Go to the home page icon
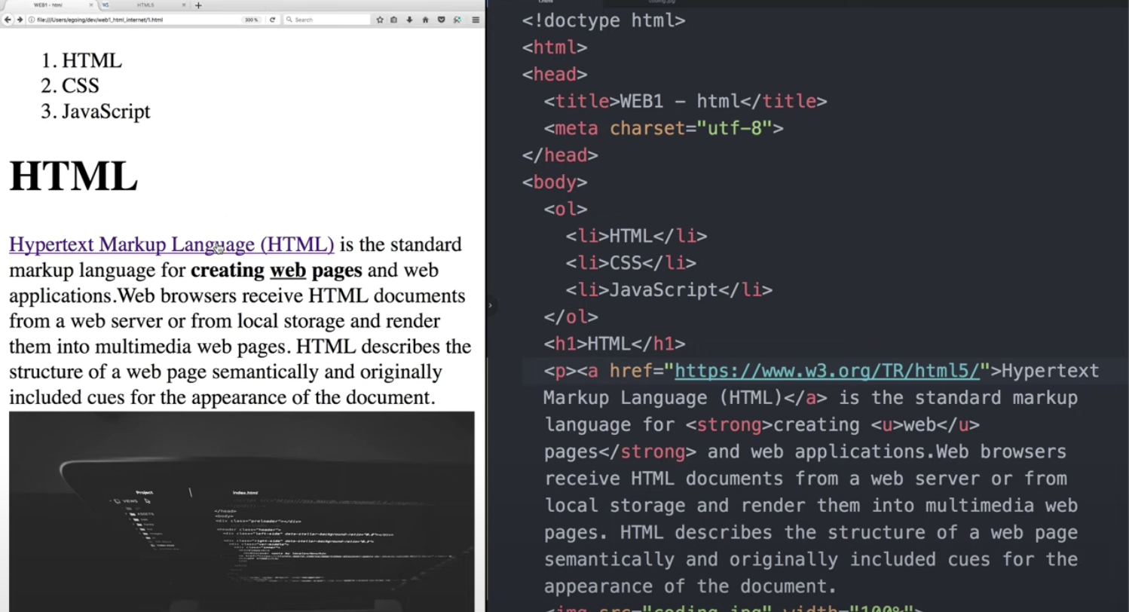Viewport: 1129px width, 612px height. point(425,20)
